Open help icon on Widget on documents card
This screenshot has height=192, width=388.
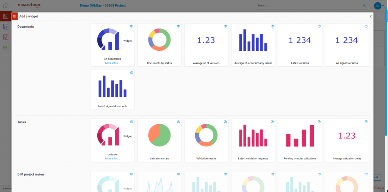[131, 26]
